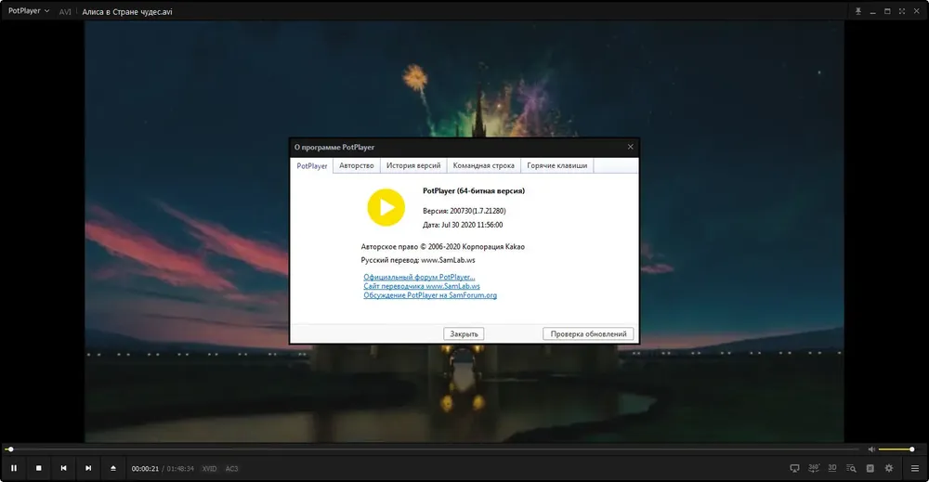The height and width of the screenshot is (482, 929).
Task: Click the XVID video codec label
Action: (209, 468)
